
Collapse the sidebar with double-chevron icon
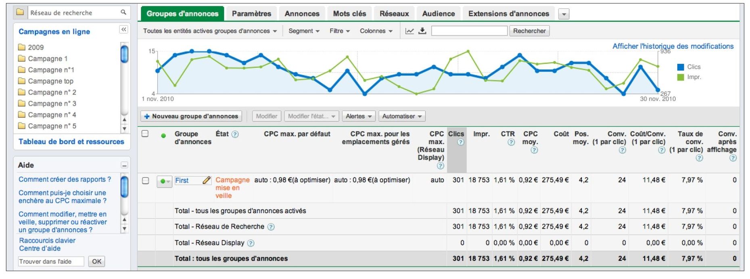123,29
